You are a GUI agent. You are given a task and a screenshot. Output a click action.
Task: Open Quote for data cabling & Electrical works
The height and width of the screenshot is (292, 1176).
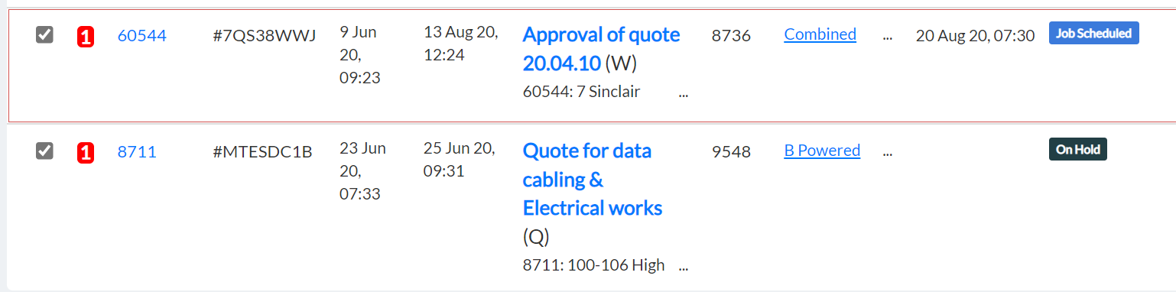(593, 179)
